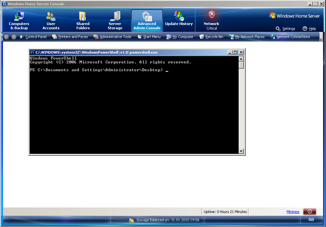Click the PowerShell window system menu icon
Image resolution: width=326 pixels, height=227 pixels.
pyautogui.click(x=32, y=52)
